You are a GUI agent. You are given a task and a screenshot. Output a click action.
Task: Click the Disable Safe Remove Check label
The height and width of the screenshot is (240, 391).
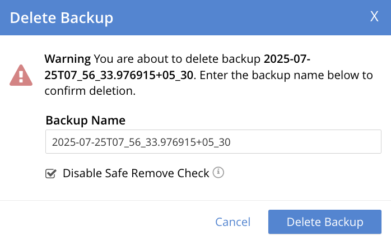pyautogui.click(x=136, y=173)
